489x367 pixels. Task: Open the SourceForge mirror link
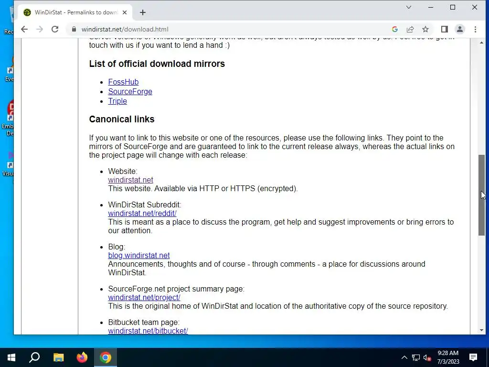click(130, 91)
